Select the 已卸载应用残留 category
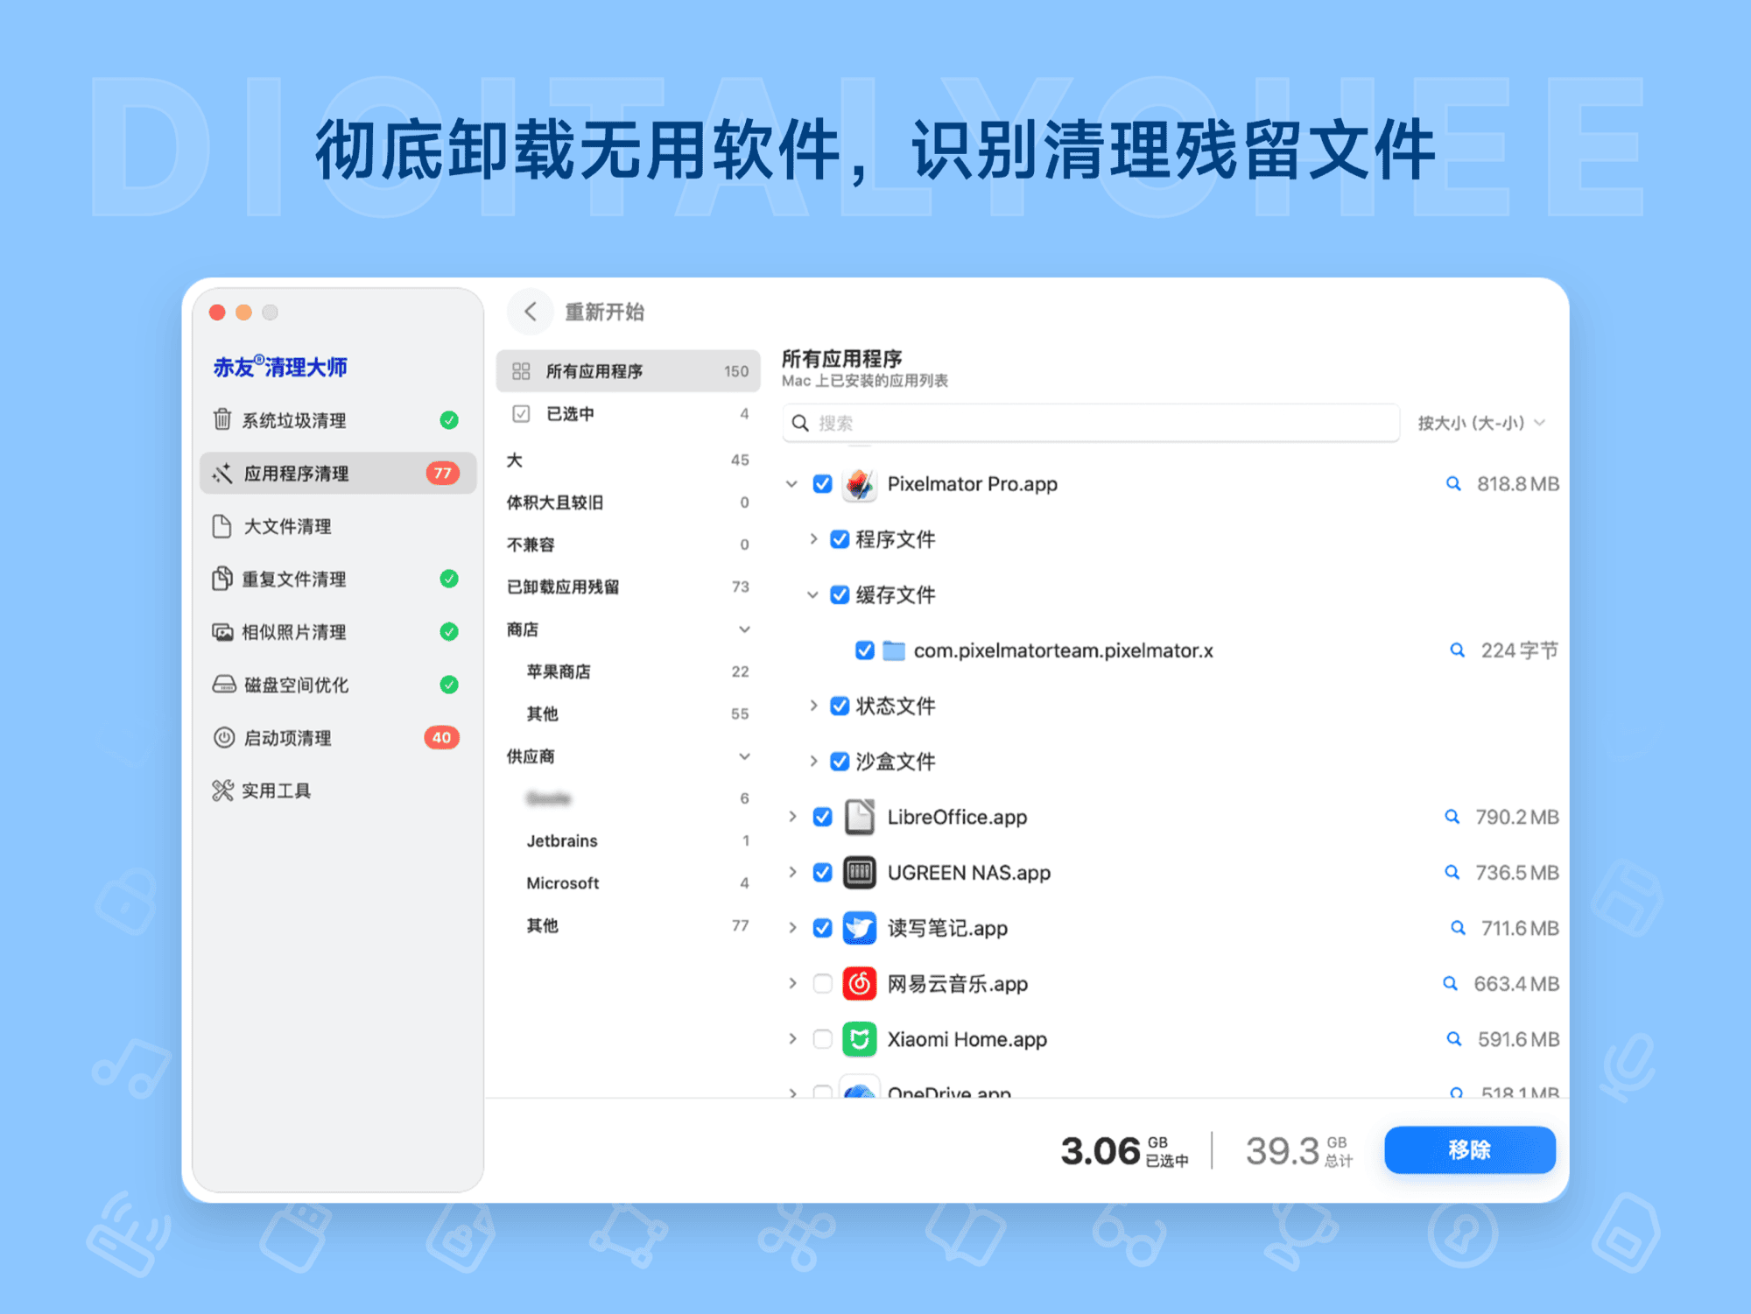The image size is (1751, 1314). [564, 587]
